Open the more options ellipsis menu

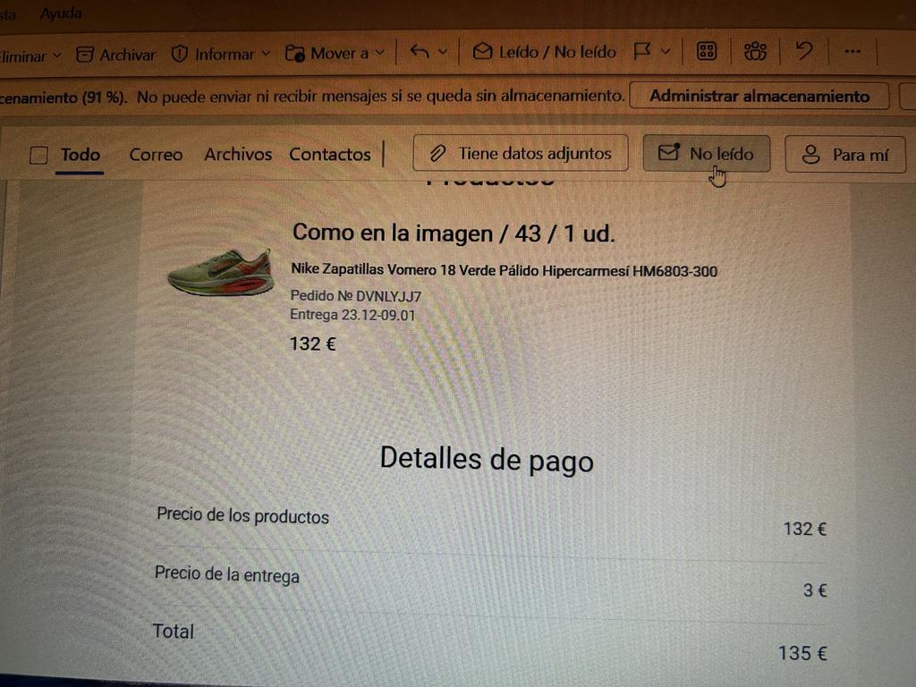852,51
